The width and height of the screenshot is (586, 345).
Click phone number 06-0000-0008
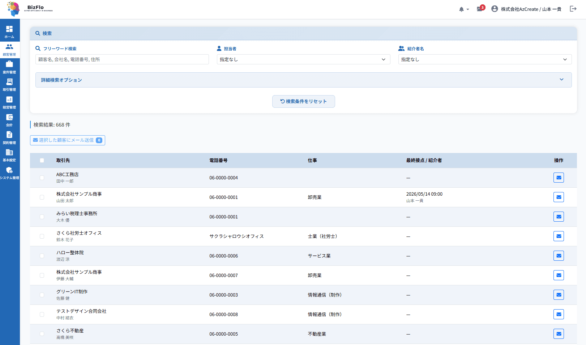coord(223,315)
